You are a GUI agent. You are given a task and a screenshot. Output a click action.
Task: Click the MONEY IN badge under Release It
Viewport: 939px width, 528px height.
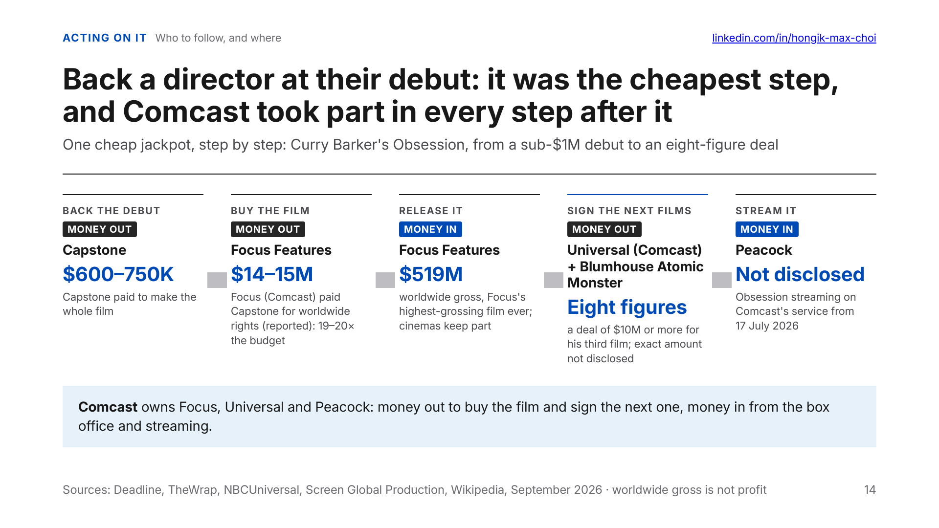(430, 229)
